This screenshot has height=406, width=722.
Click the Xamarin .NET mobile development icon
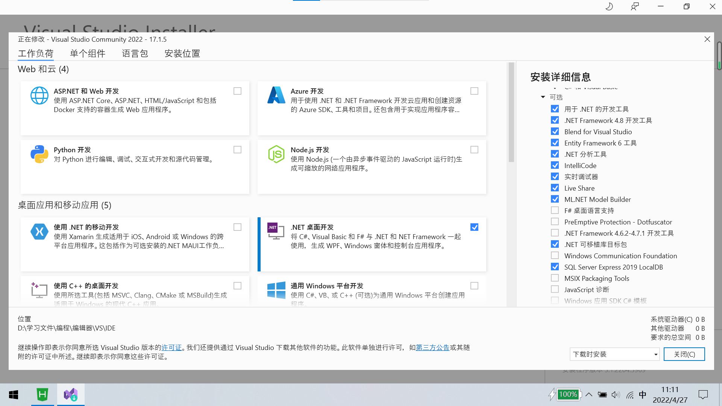39,232
